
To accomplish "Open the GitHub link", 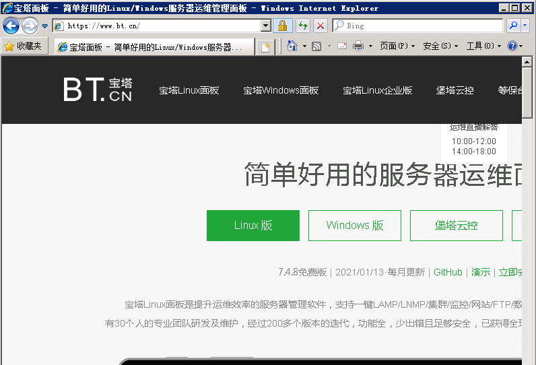I will click(448, 272).
